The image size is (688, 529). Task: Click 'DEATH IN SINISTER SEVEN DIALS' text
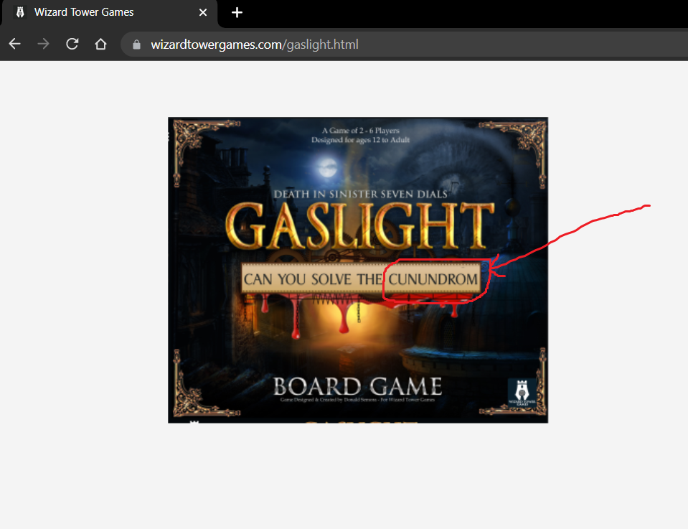[360, 194]
